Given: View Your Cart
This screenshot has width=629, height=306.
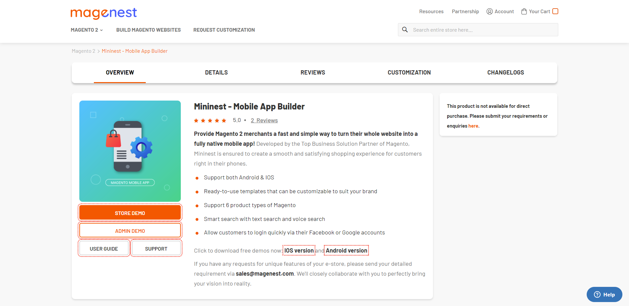Looking at the screenshot, I should tap(539, 12).
